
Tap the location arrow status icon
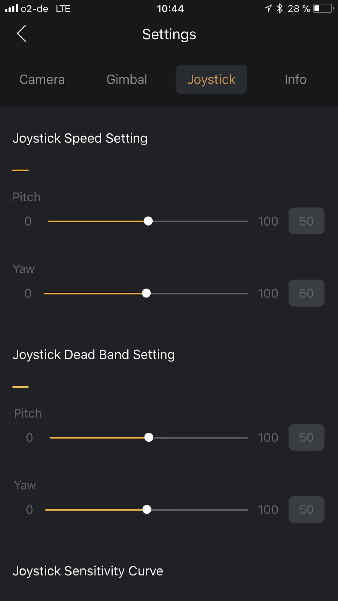point(268,8)
